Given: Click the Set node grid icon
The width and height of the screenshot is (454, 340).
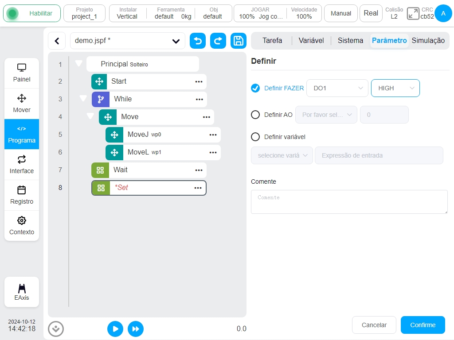Looking at the screenshot, I should pyautogui.click(x=101, y=188).
